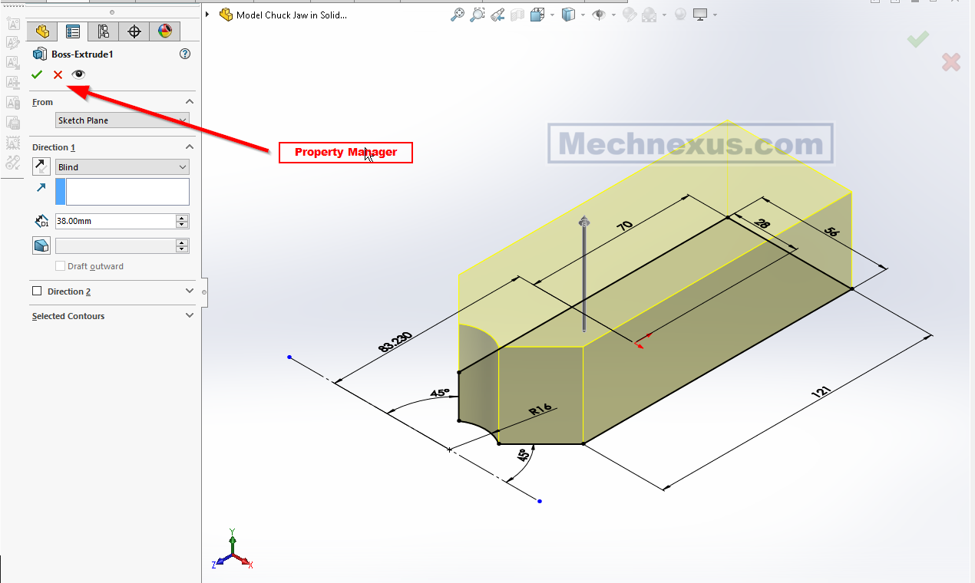
Task: Select the R16 radius dimension
Action: pyautogui.click(x=540, y=410)
